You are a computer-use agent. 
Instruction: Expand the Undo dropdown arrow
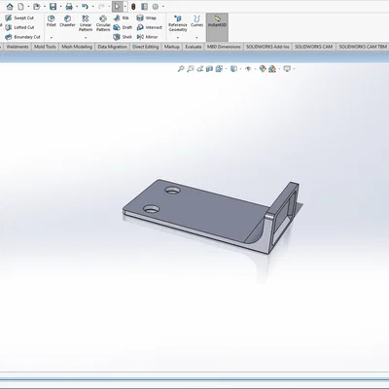92,6
